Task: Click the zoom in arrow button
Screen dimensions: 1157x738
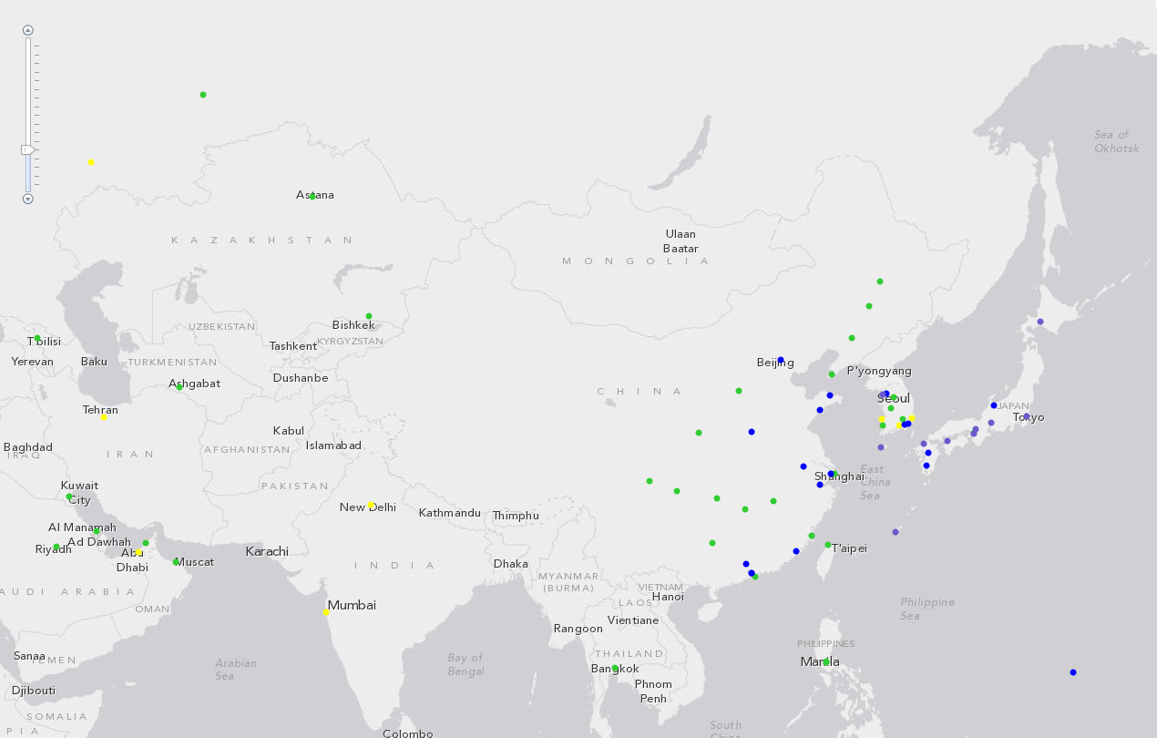Action: [28, 30]
